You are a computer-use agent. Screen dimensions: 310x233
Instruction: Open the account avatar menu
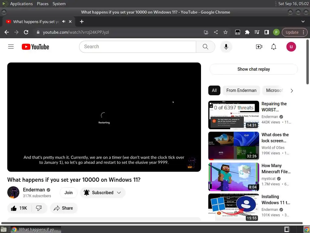(291, 47)
